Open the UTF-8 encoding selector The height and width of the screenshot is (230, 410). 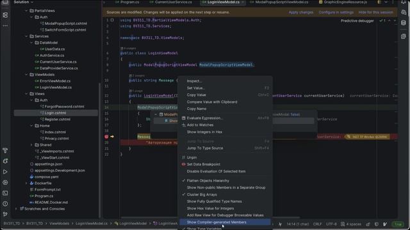(331, 224)
